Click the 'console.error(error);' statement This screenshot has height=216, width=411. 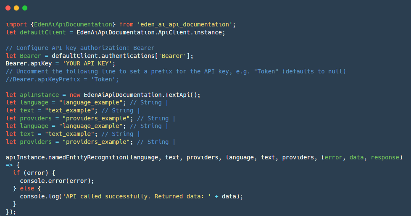(x=57, y=181)
